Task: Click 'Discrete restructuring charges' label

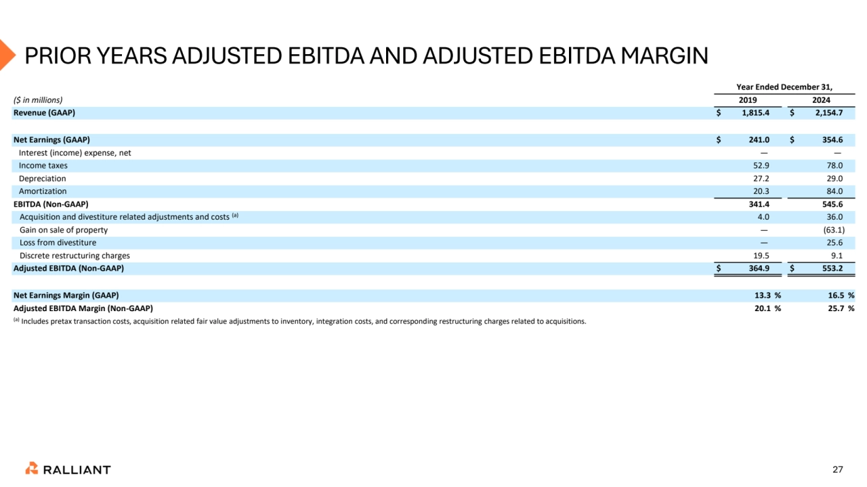Action: 75,256
